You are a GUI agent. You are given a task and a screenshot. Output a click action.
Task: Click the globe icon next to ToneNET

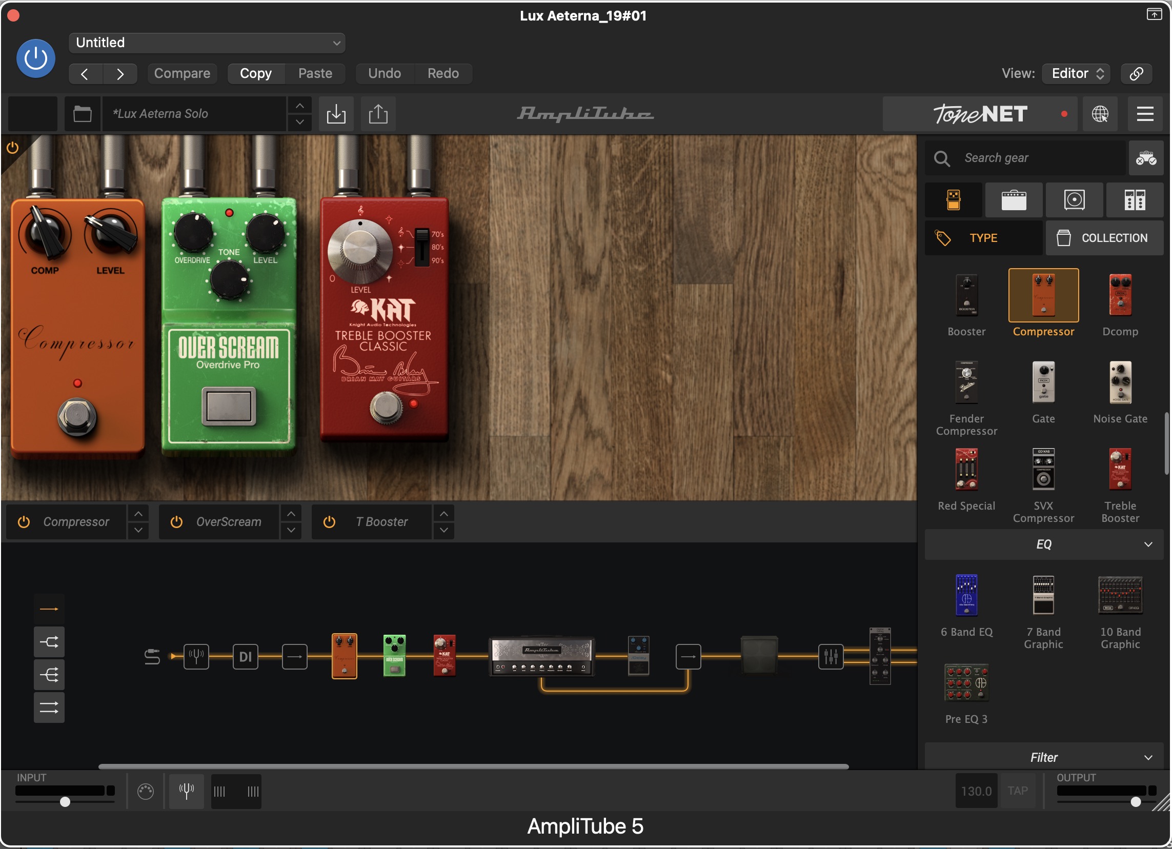pyautogui.click(x=1100, y=114)
